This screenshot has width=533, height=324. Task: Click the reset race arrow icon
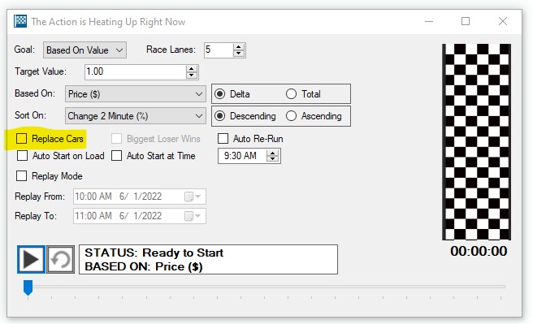point(60,260)
